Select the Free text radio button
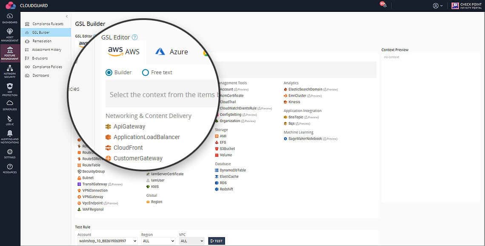 click(145, 73)
